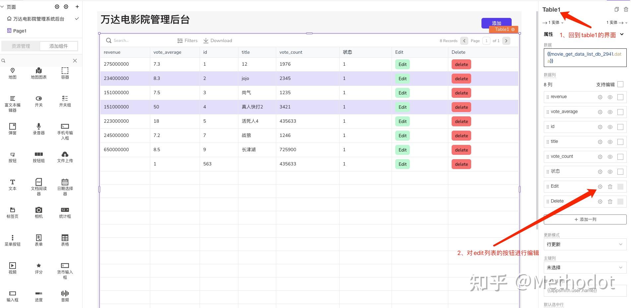Image resolution: width=631 pixels, height=308 pixels.
Task: Click the 添加 button
Action: [496, 23]
